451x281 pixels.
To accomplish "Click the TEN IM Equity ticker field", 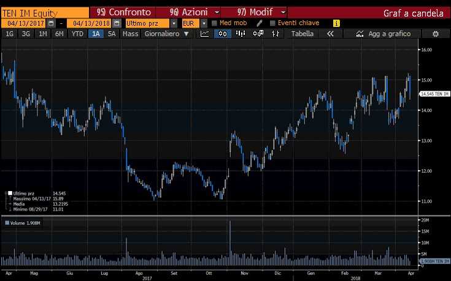I will coord(45,13).
